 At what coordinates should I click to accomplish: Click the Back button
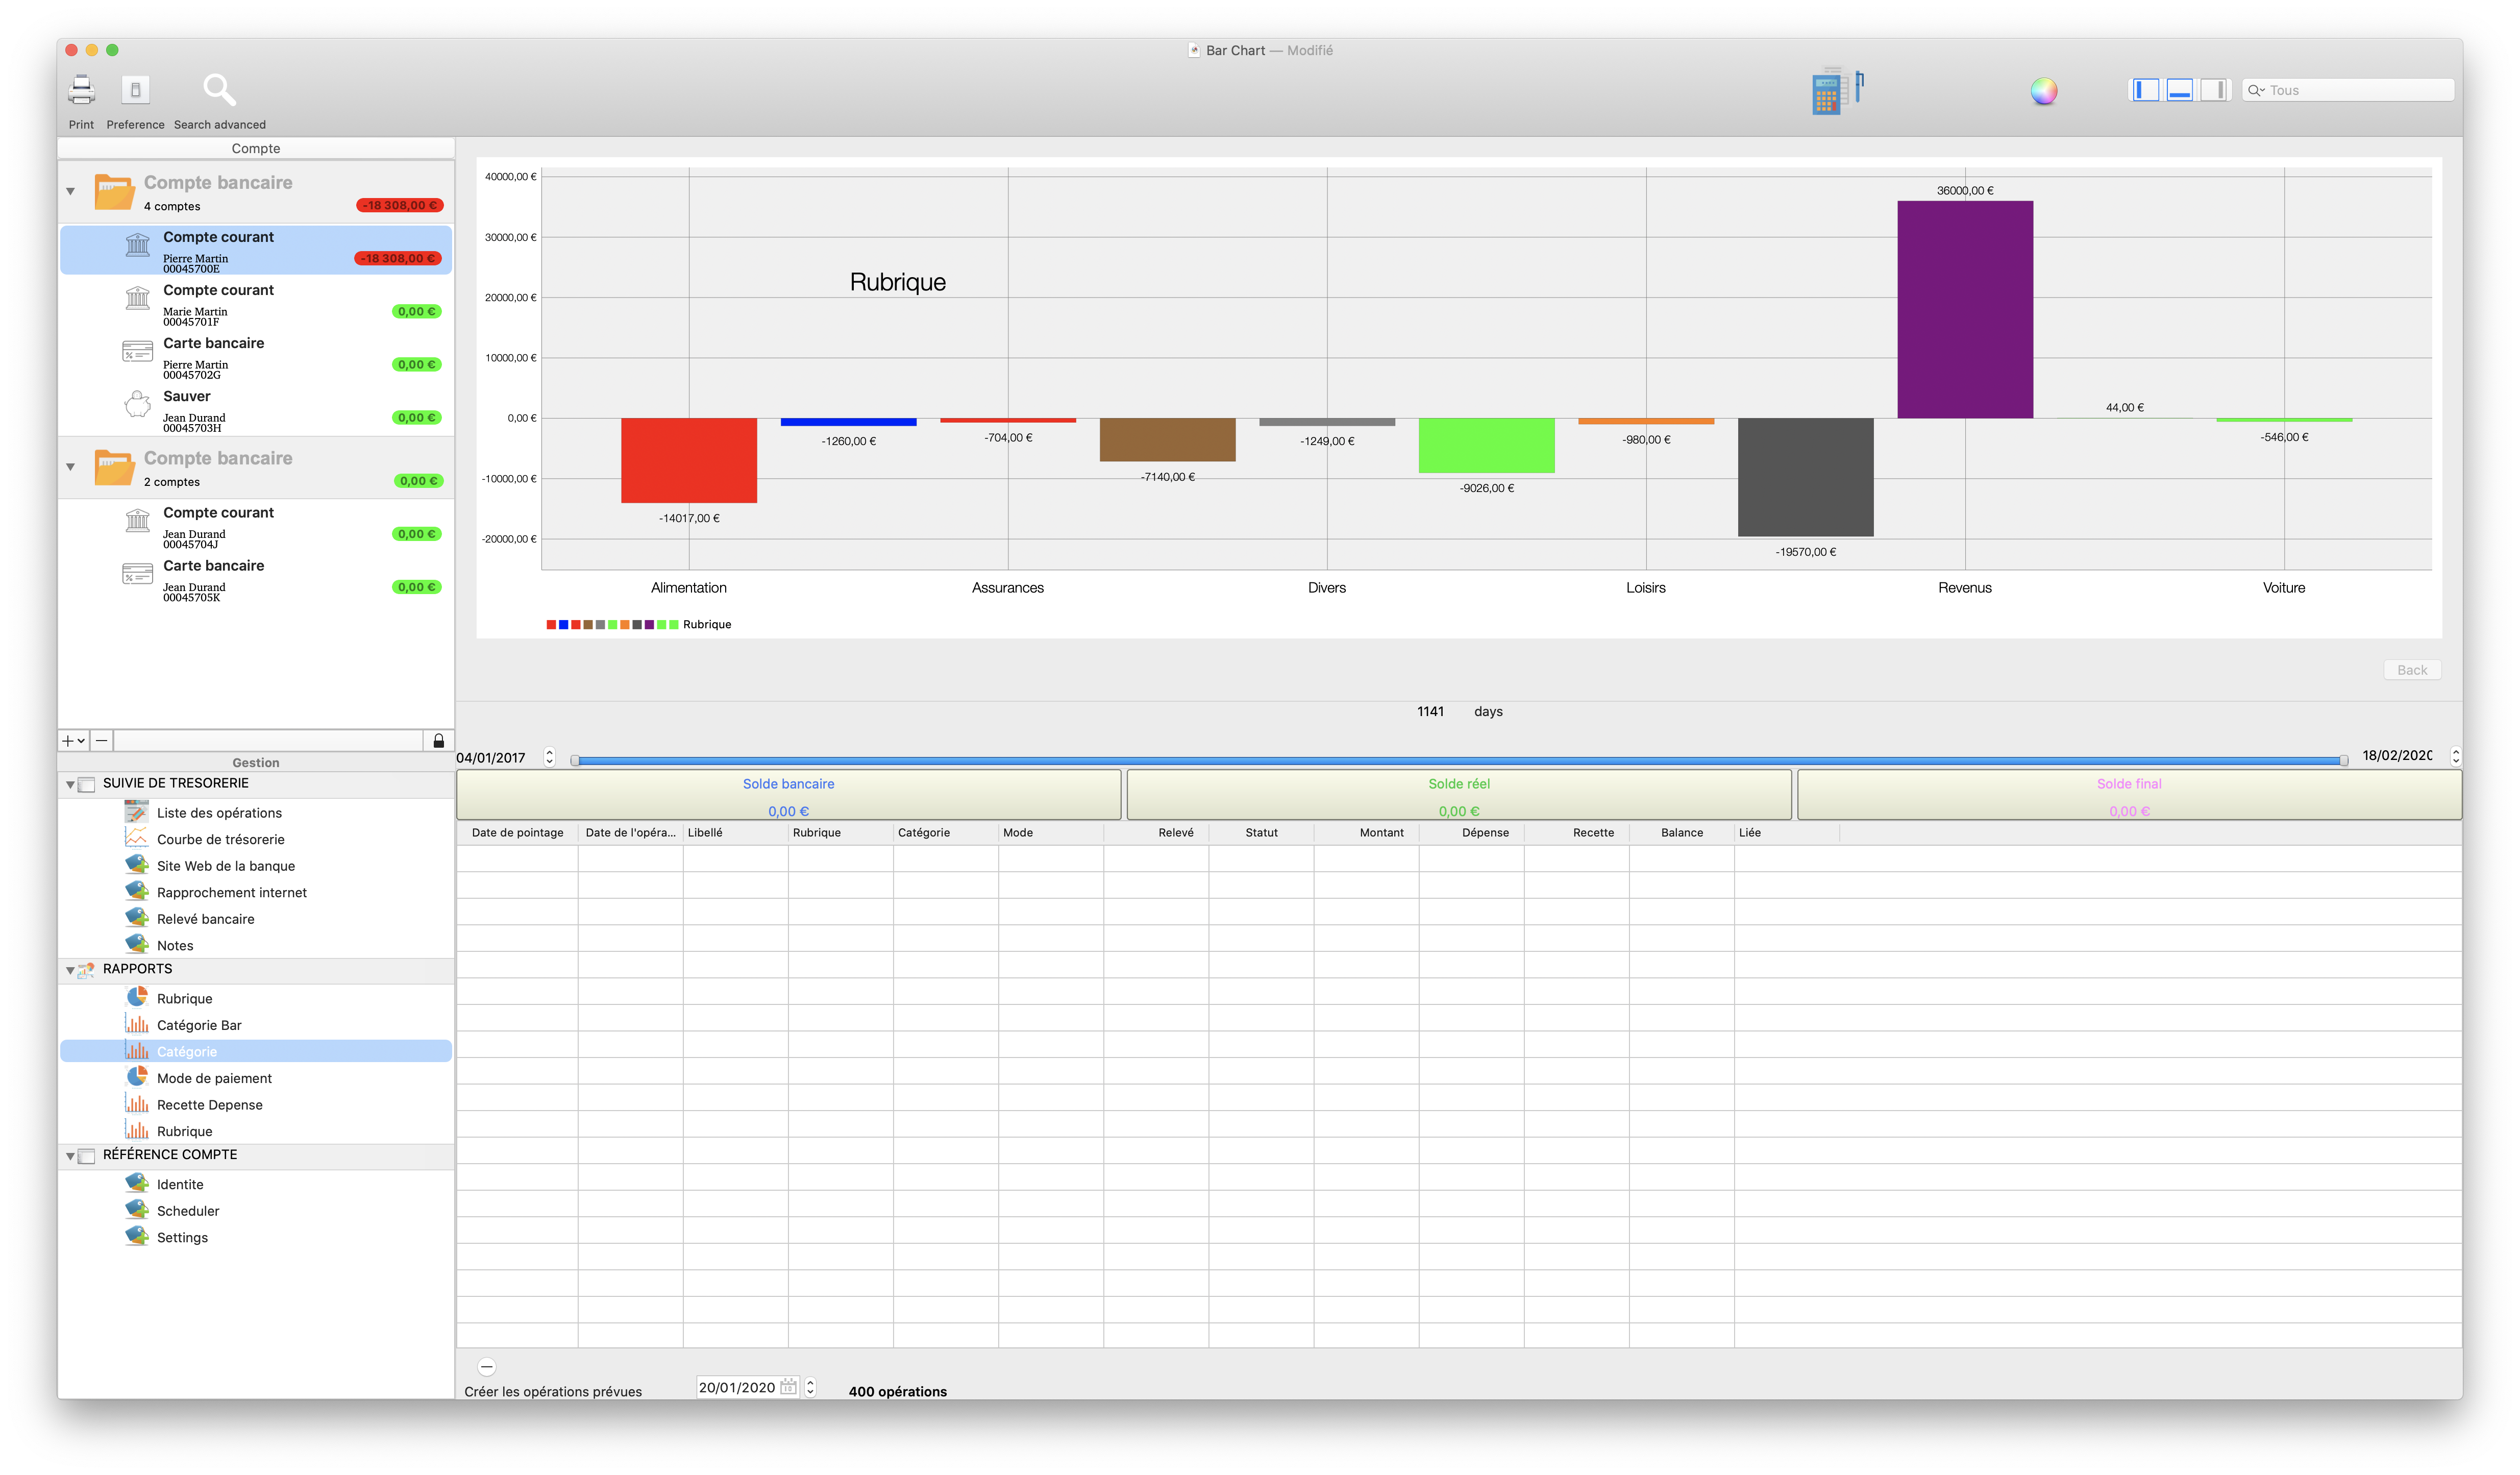click(2411, 670)
